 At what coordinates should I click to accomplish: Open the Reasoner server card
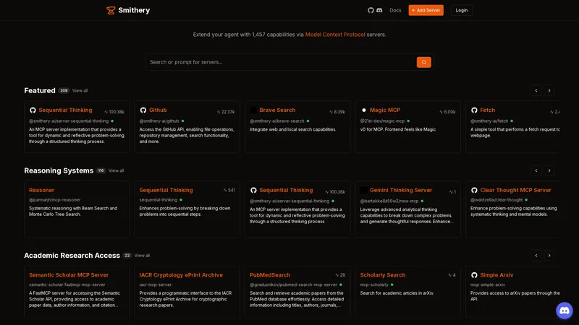click(x=77, y=209)
